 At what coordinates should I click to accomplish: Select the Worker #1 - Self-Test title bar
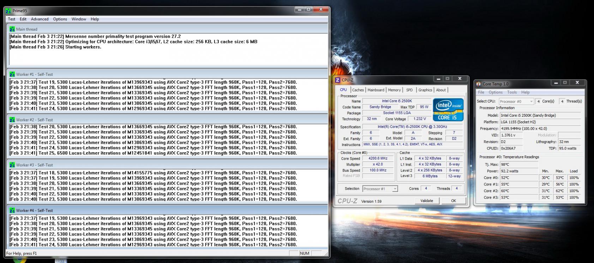coord(167,74)
